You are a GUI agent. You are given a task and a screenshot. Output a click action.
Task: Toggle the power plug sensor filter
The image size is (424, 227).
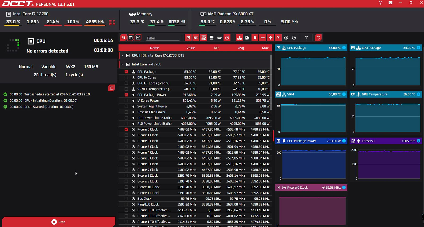click(255, 38)
